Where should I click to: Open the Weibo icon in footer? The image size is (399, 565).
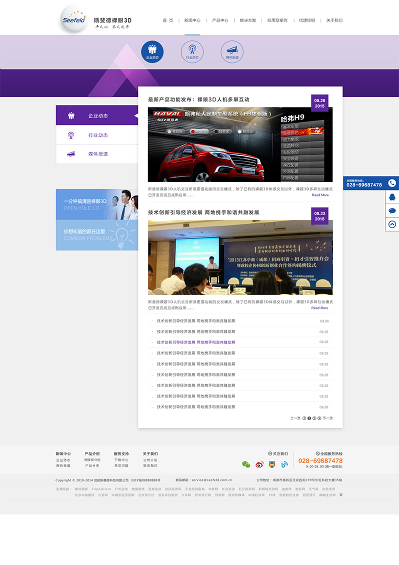259,464
